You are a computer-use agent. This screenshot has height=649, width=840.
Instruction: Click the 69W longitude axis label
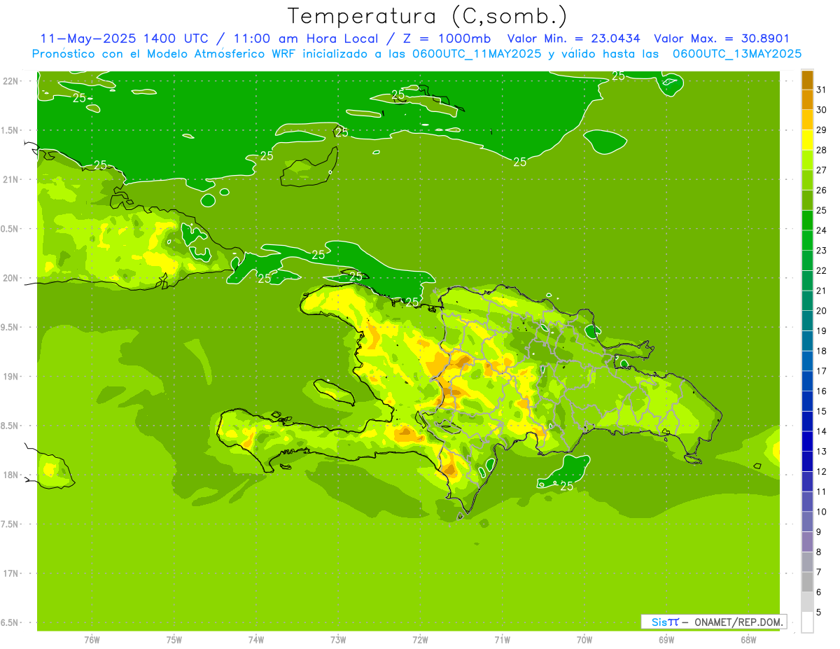click(666, 640)
